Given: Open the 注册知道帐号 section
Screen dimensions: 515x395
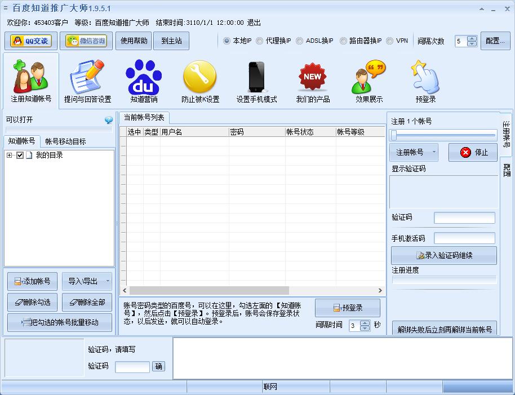Looking at the screenshot, I should click(31, 81).
